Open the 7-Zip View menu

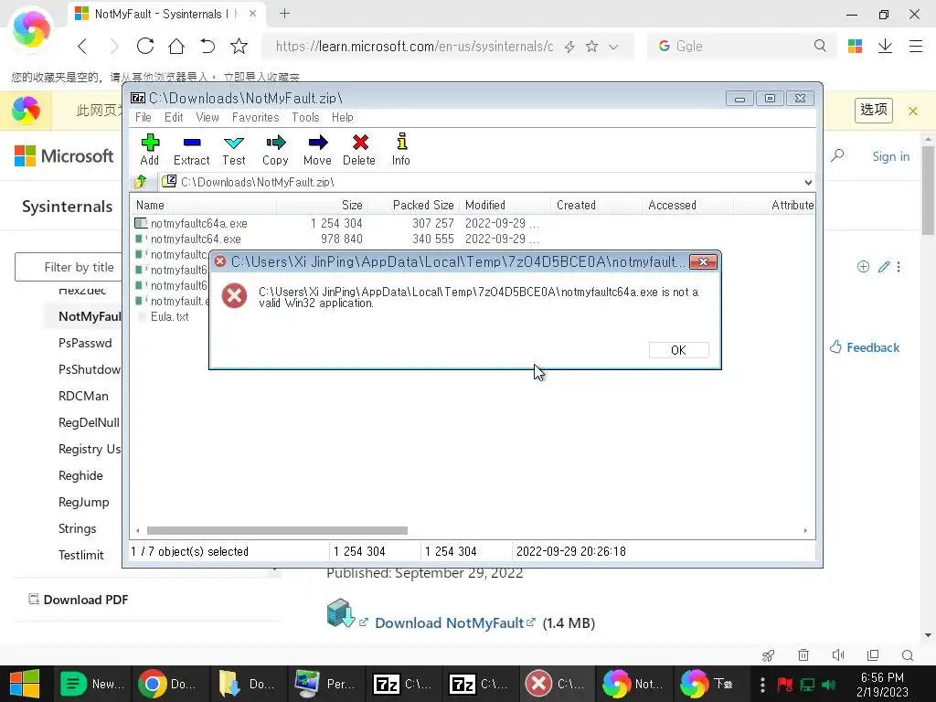coord(207,117)
